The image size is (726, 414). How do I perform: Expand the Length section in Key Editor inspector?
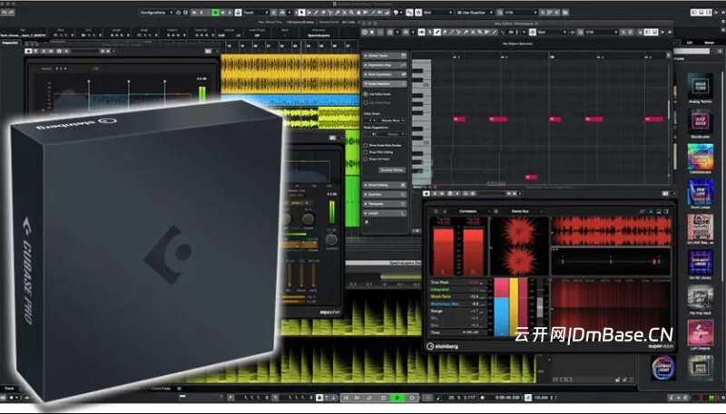[385, 213]
